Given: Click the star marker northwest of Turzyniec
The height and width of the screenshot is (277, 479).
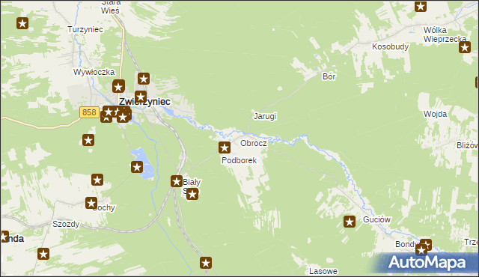Looking at the screenshot, I should coord(22,23).
